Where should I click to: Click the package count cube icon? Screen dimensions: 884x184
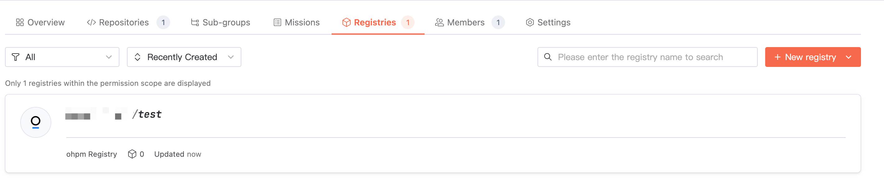(x=132, y=154)
